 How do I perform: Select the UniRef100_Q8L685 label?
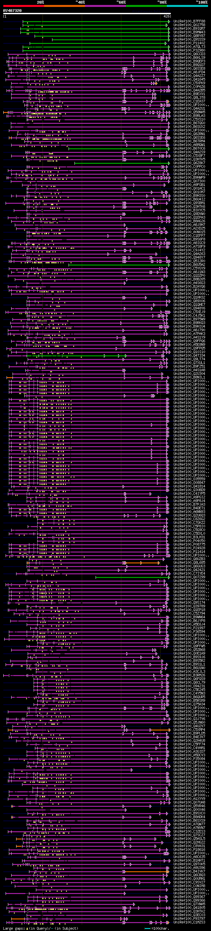pyautogui.click(x=189, y=562)
